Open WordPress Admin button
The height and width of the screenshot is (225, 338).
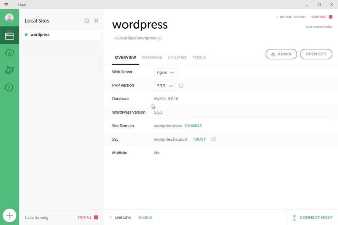281,54
